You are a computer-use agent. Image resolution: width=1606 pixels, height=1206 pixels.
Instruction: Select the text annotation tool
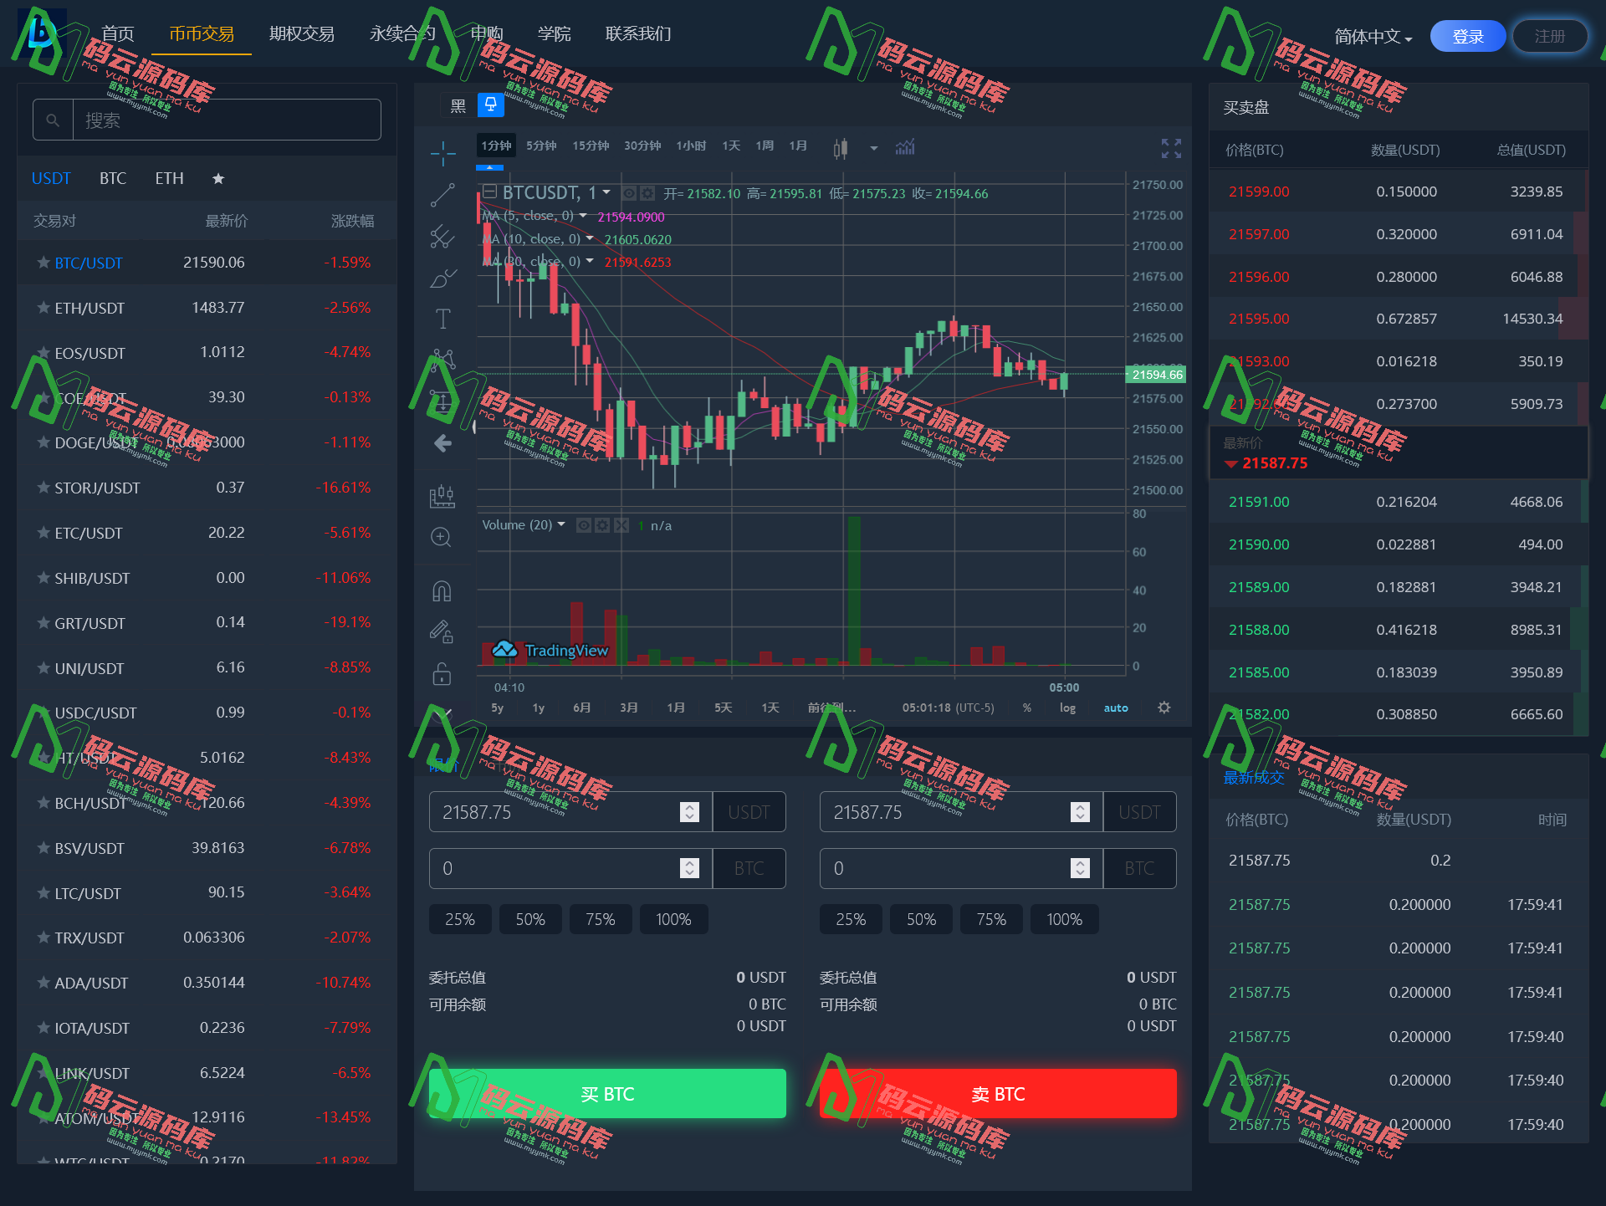[x=442, y=319]
